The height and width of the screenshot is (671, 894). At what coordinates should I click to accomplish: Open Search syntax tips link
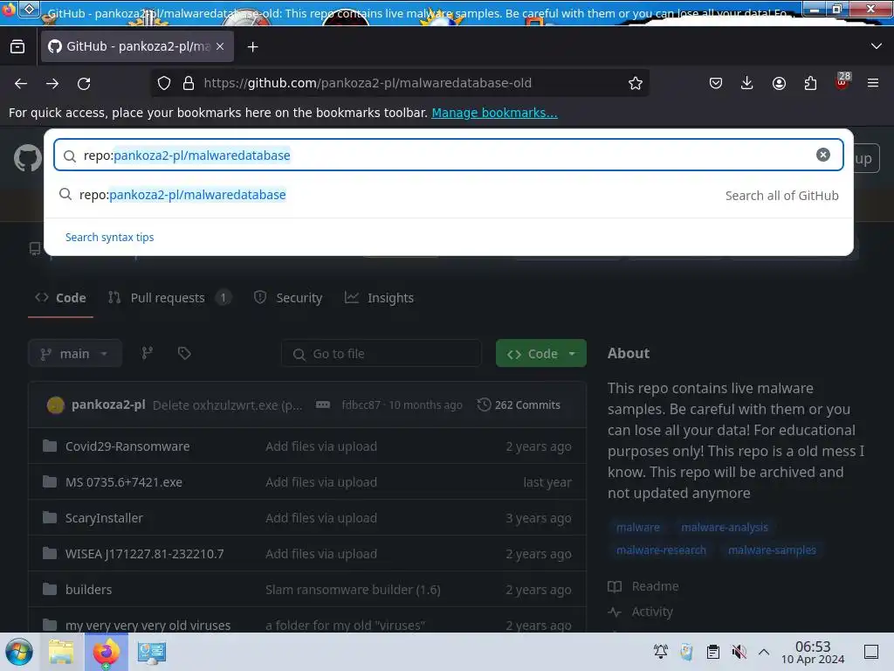109,238
